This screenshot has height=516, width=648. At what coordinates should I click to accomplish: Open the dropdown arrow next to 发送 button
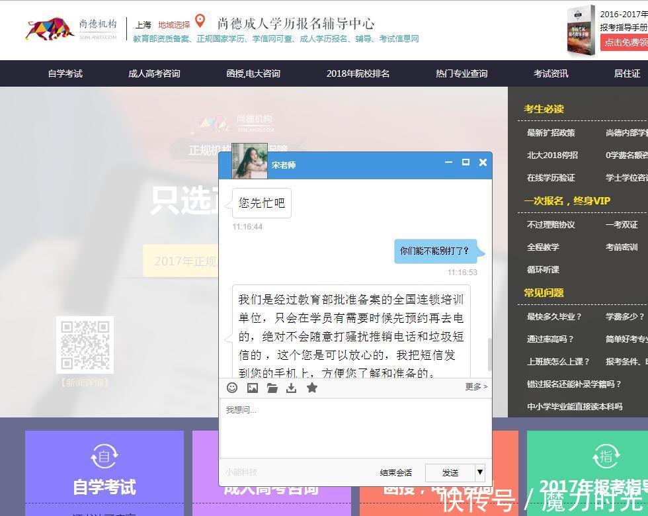click(x=479, y=472)
